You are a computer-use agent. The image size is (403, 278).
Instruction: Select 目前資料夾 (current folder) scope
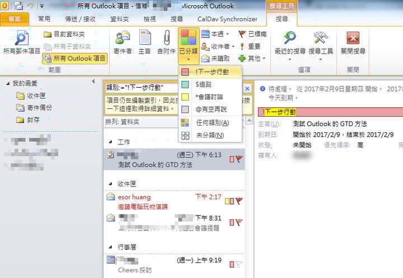[64, 34]
